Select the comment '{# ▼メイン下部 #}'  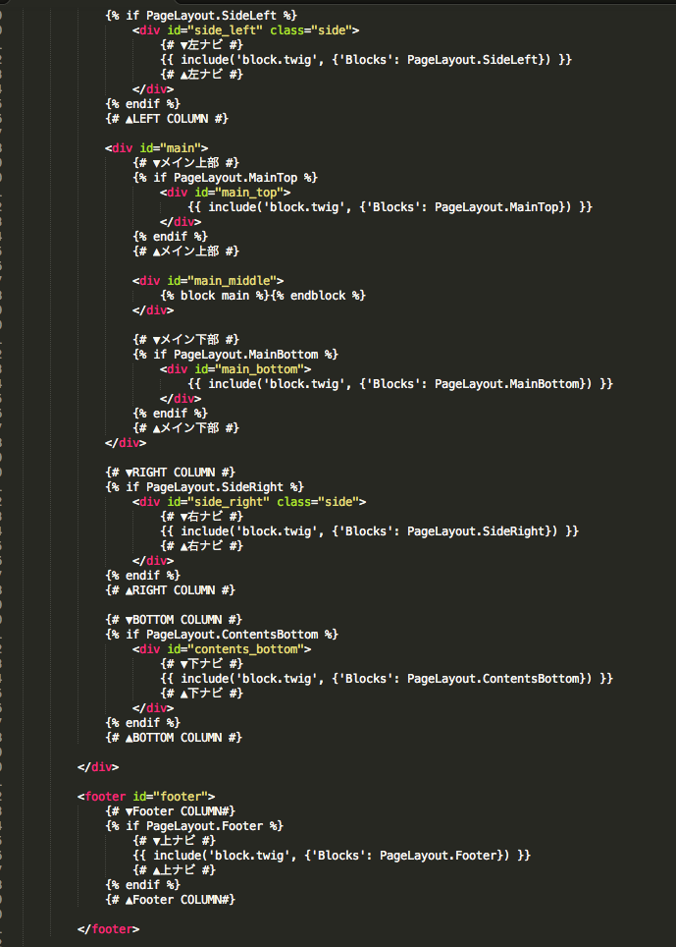click(x=185, y=340)
